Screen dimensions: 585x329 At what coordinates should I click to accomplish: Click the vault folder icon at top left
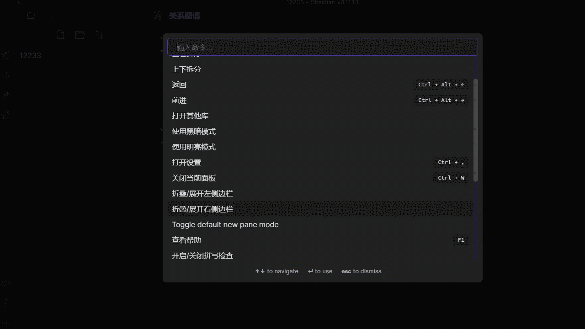click(31, 15)
